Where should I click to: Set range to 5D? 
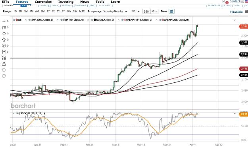pos(20,11)
